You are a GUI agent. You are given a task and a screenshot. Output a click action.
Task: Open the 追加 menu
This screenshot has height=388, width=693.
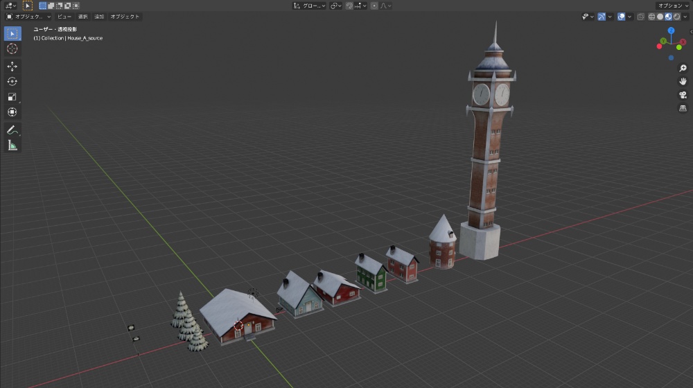click(99, 17)
